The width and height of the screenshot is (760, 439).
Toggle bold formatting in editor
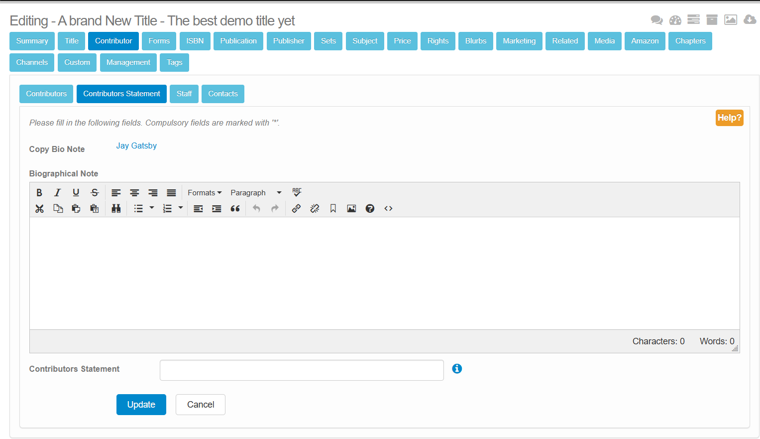pos(39,193)
